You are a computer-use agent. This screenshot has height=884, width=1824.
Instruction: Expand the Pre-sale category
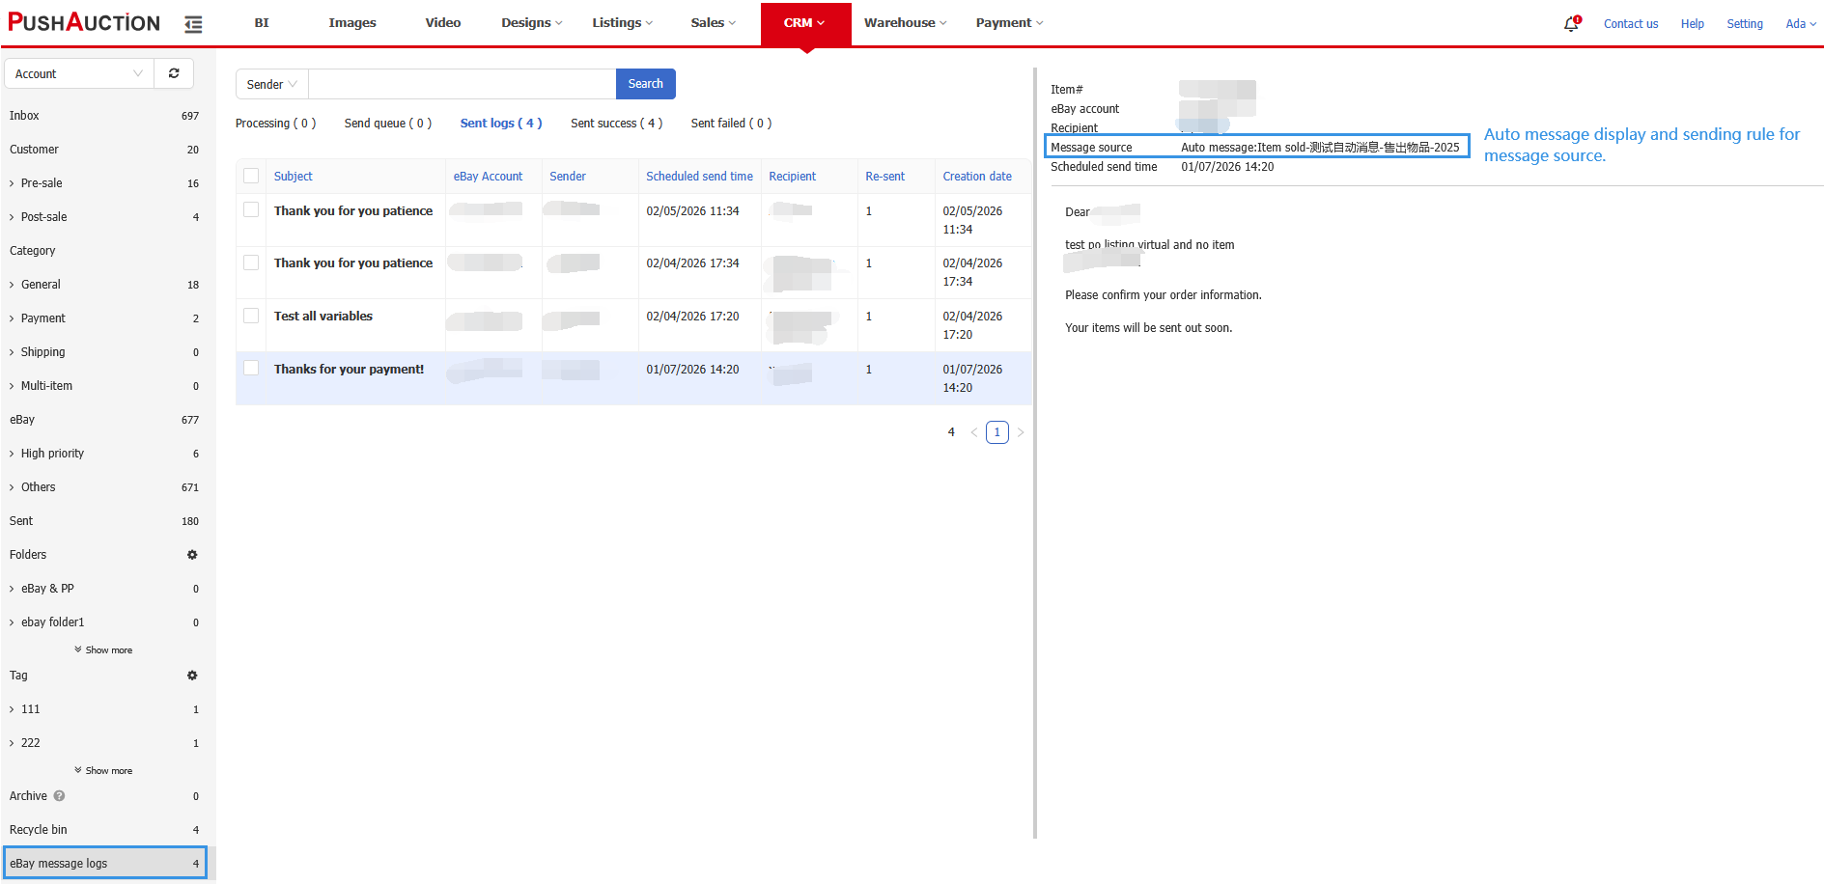(x=41, y=183)
